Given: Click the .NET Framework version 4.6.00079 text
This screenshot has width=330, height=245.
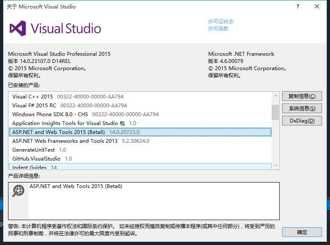Looking at the screenshot, I should tap(225, 61).
